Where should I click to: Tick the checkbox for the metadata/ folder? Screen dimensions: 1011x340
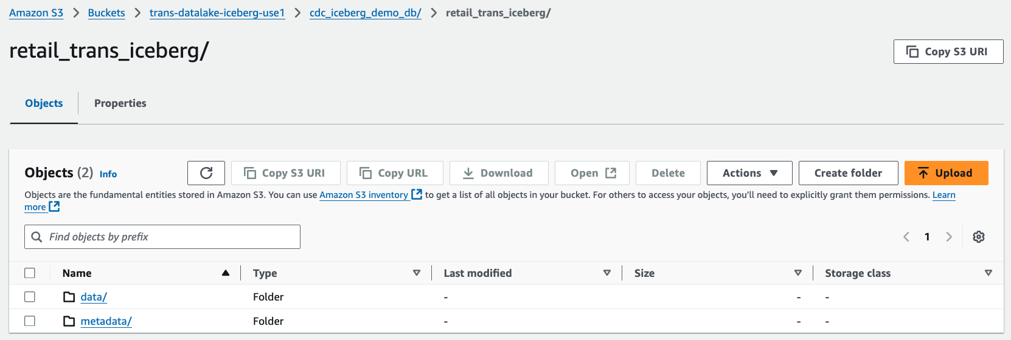click(x=30, y=321)
